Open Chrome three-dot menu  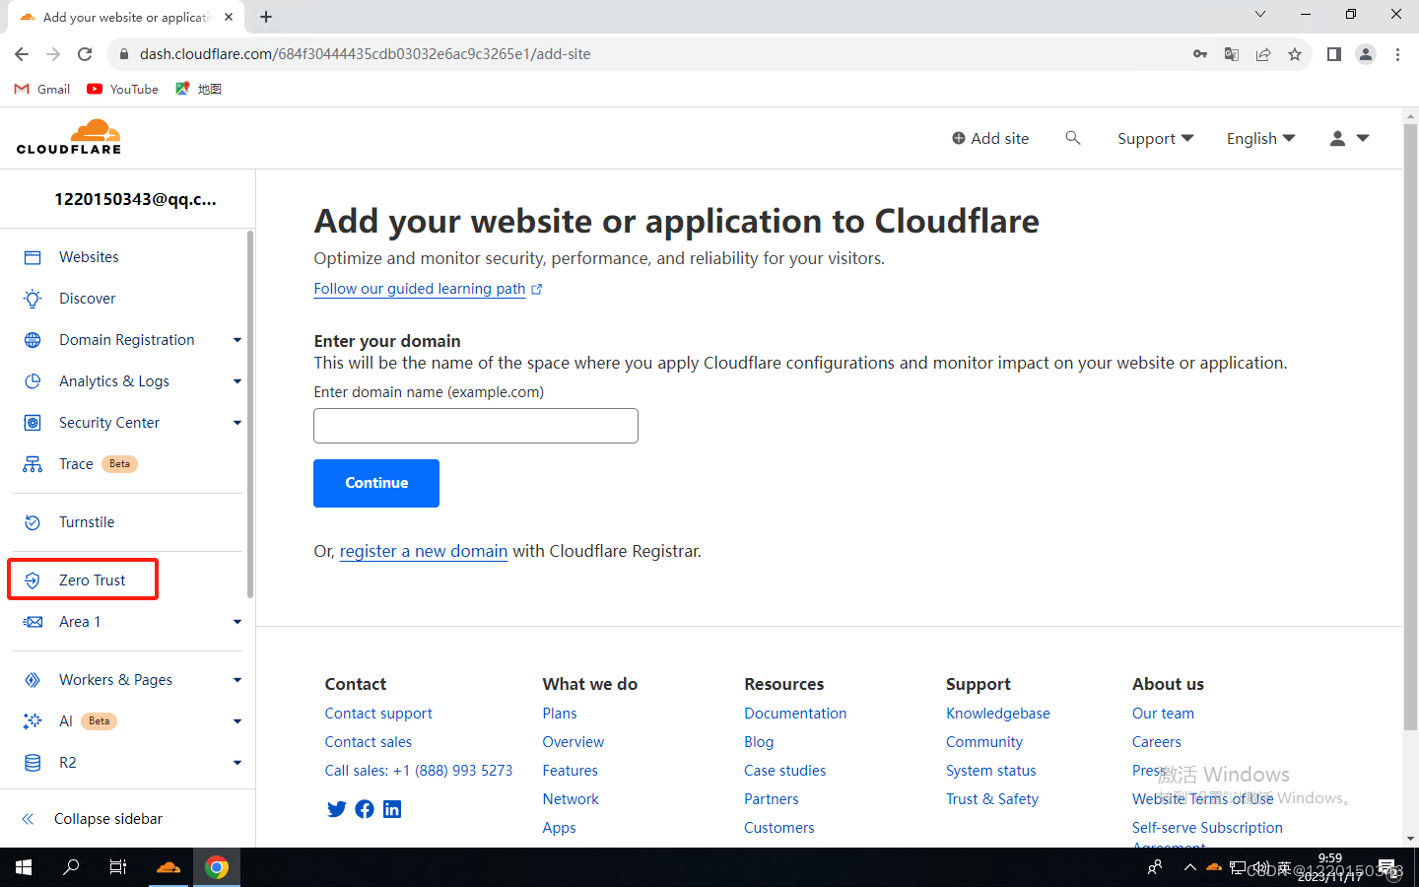coord(1397,54)
